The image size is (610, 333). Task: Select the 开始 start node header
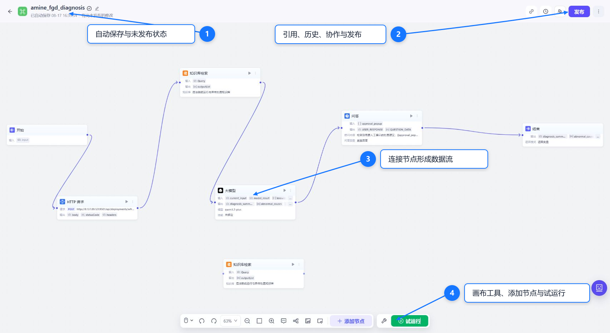click(x=47, y=130)
